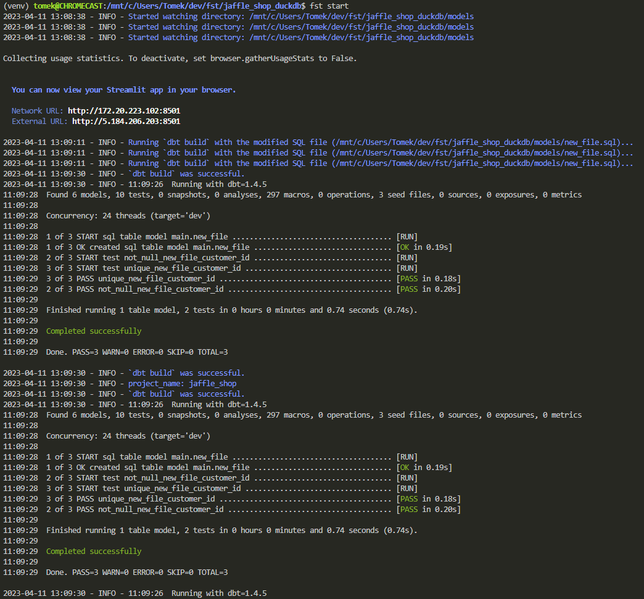Click last line 'Running with dbt=1.4.5'

[x=219, y=593]
